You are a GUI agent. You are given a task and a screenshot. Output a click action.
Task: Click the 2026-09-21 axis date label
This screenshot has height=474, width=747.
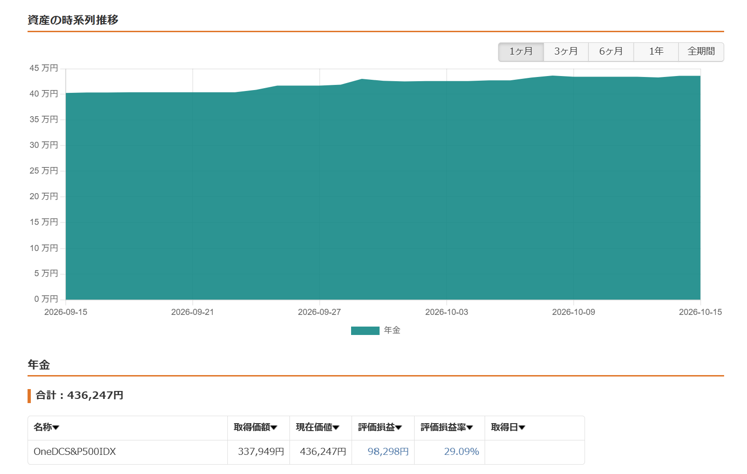192,312
